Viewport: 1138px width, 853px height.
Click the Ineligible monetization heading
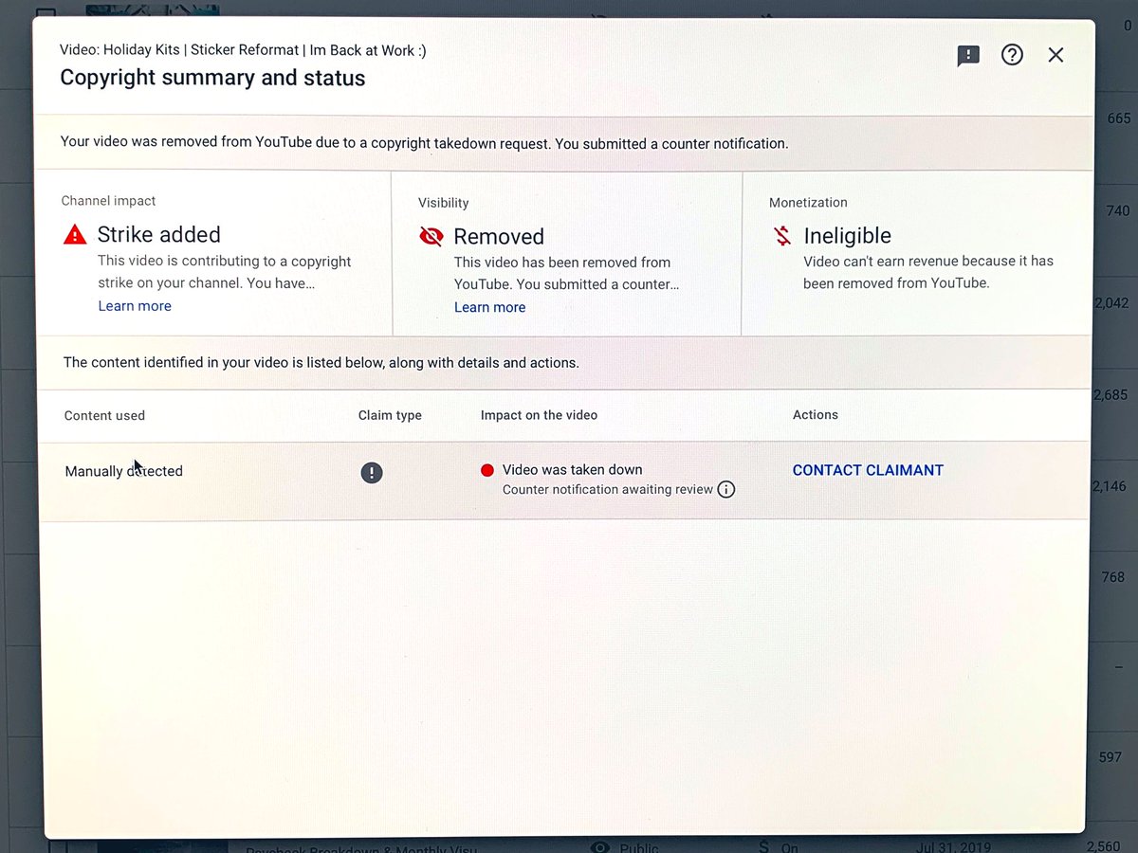click(847, 236)
